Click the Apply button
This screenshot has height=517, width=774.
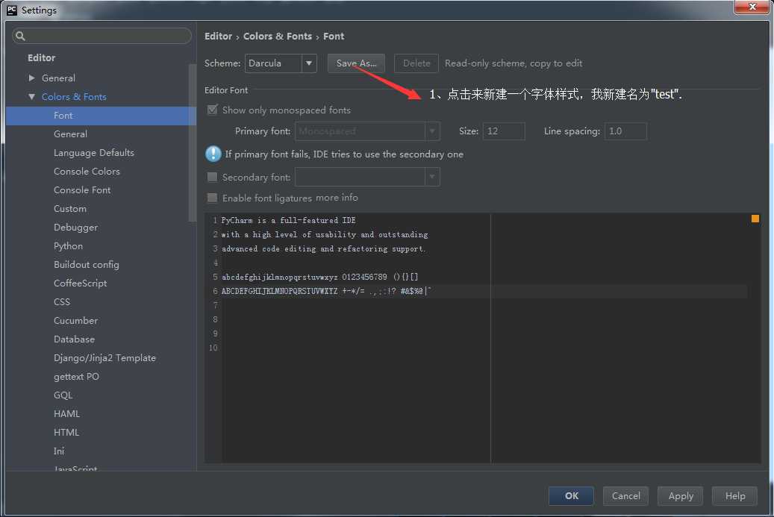(x=680, y=496)
